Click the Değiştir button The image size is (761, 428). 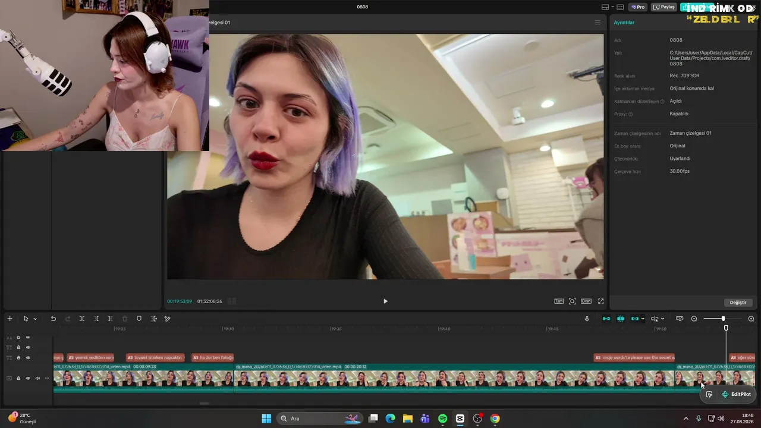738,303
